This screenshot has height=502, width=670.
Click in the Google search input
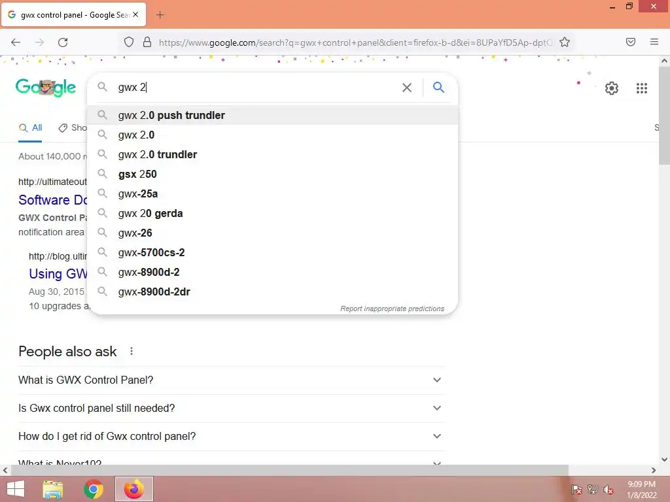click(256, 88)
